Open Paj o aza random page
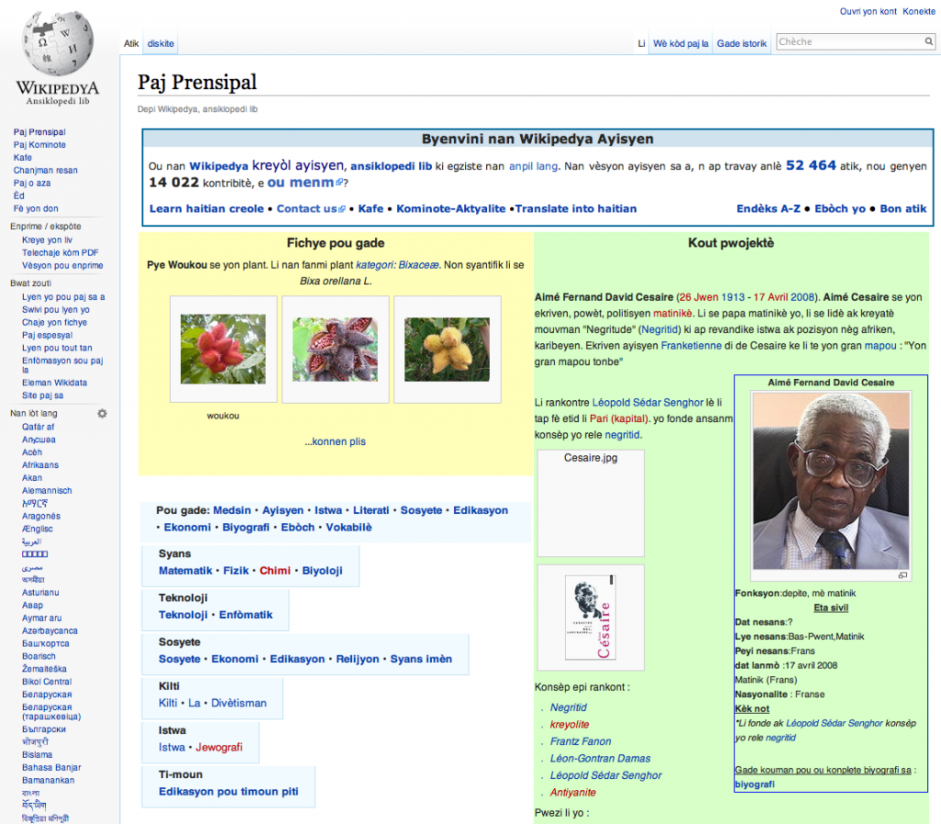Screen dimensions: 941x824 point(32,183)
